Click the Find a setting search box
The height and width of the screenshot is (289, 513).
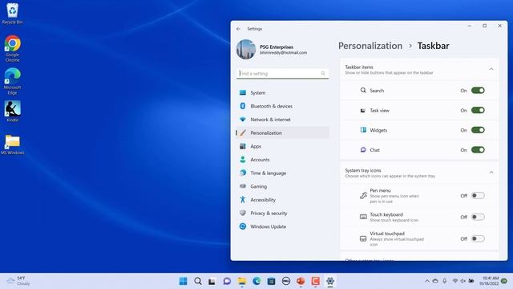point(282,73)
